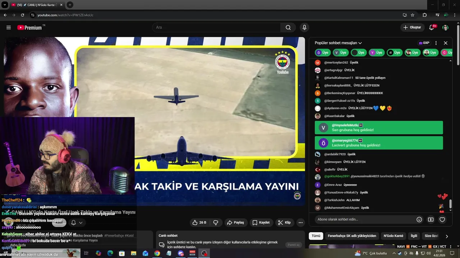Click the Paneli aç button
This screenshot has width=460, height=258.
pyautogui.click(x=294, y=245)
